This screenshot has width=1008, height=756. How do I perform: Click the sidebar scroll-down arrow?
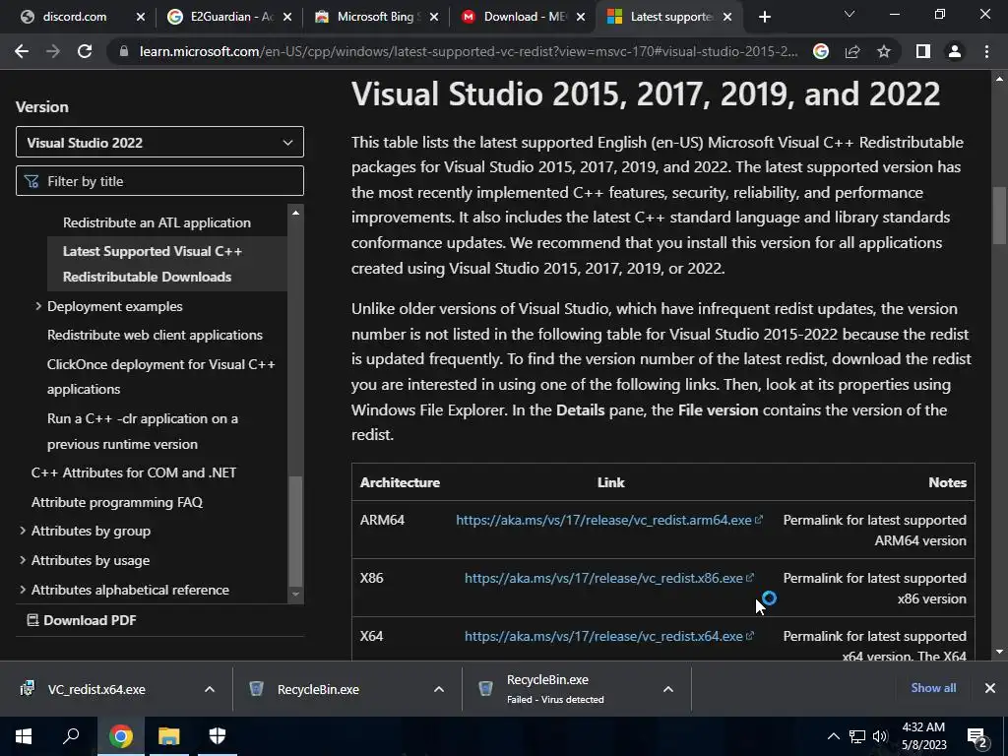coord(295,594)
